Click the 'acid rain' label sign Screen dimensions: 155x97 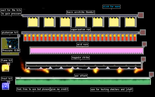83,44
